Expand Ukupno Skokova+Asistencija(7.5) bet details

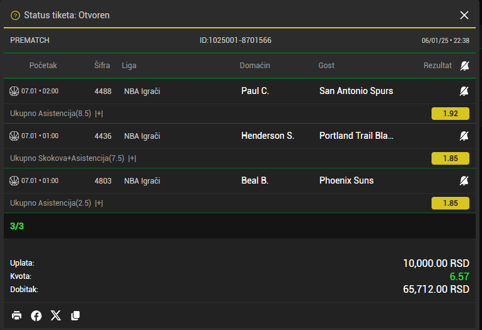coord(132,158)
